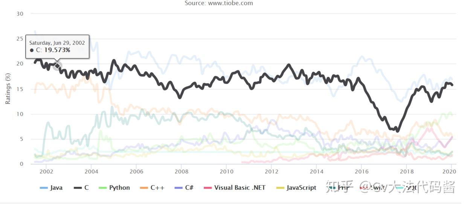
Task: Click the C# legend entry
Action: click(x=189, y=188)
